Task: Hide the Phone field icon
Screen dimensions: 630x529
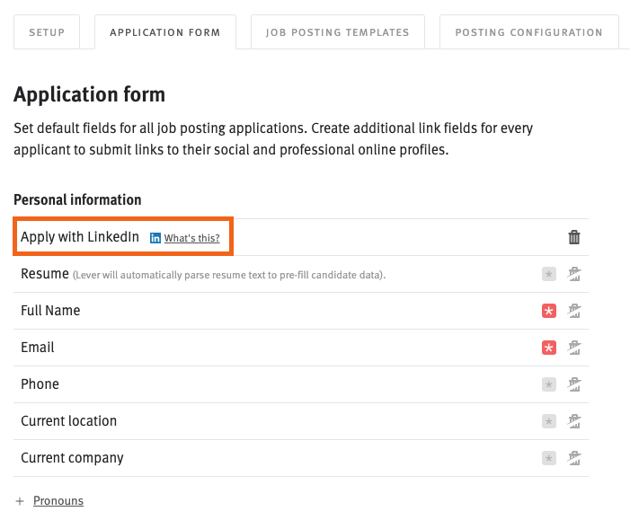Action: click(x=574, y=384)
